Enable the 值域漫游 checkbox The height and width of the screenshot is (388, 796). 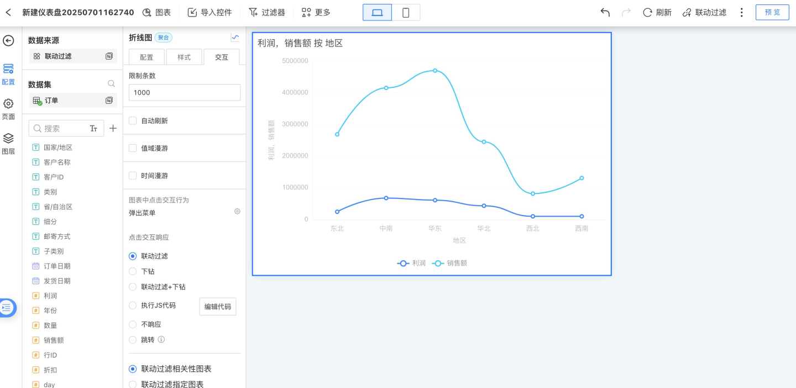click(133, 148)
